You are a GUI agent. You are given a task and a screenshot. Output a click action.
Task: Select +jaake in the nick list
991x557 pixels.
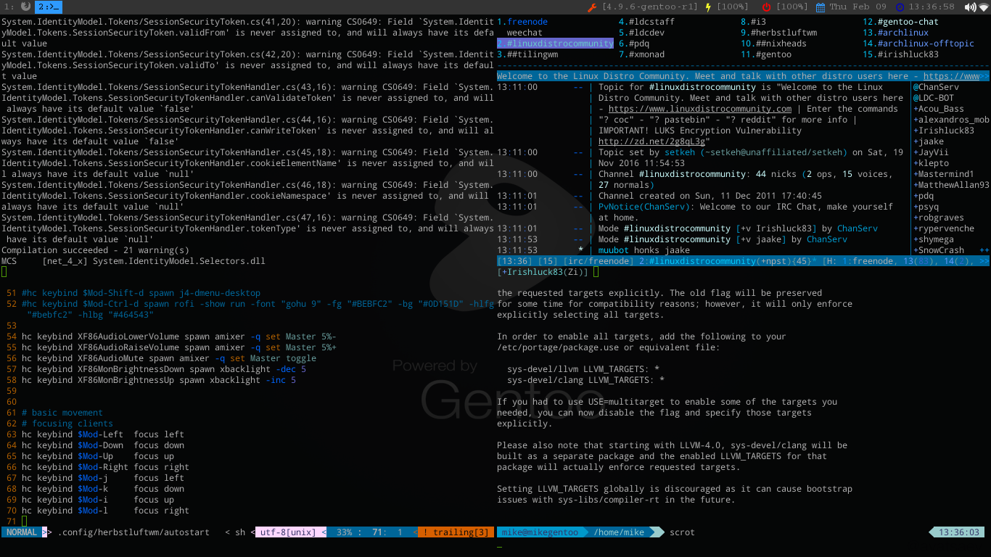(929, 141)
